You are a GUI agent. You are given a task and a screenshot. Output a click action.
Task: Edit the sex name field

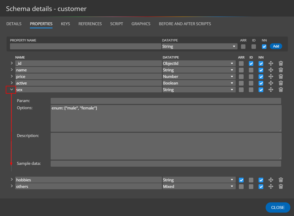88,89
